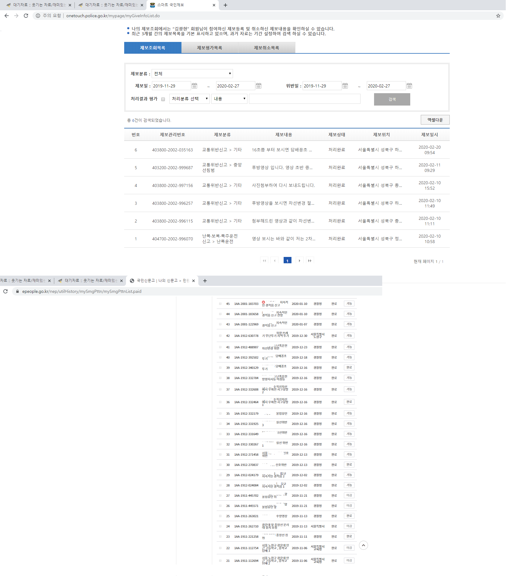Screen dimensions: 510x576
Task: Close the first 대기자료 tab at top
Action: click(x=70, y=5)
